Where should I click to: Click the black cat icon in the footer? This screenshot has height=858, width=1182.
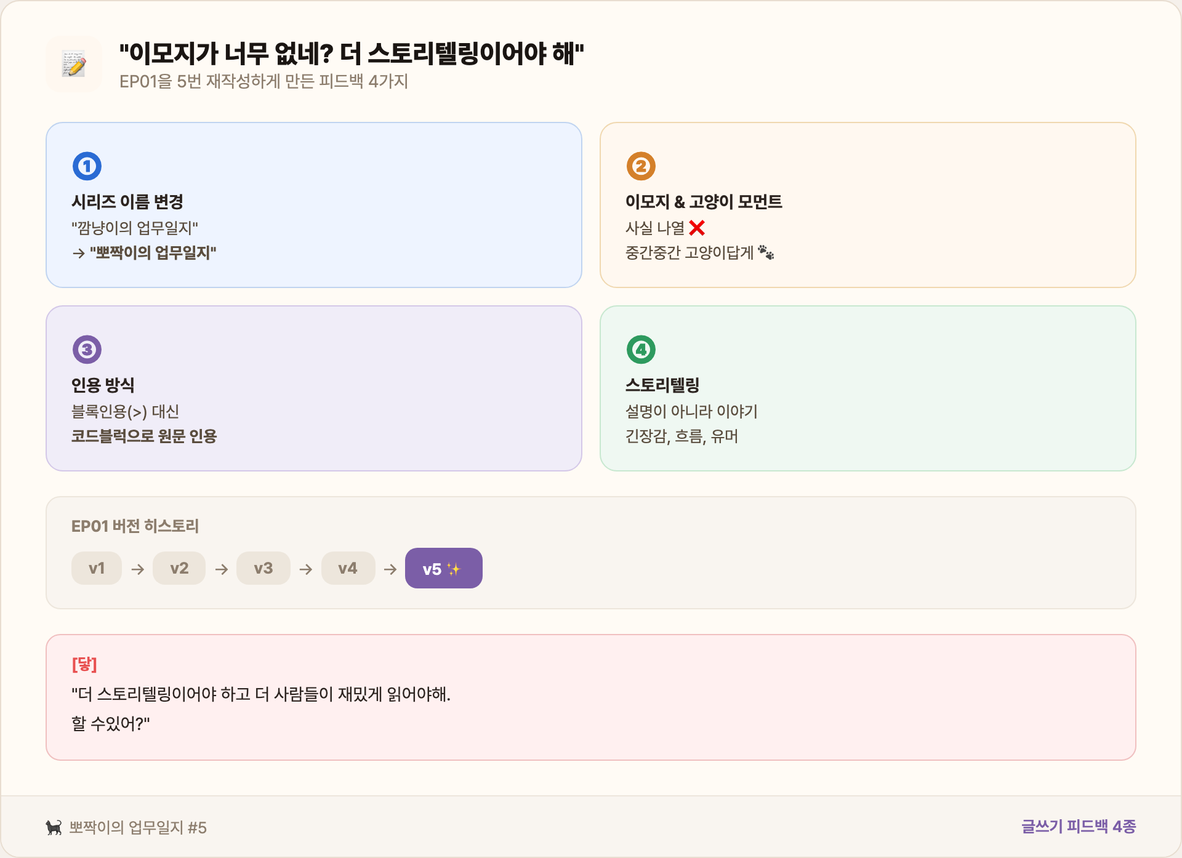click(x=54, y=828)
